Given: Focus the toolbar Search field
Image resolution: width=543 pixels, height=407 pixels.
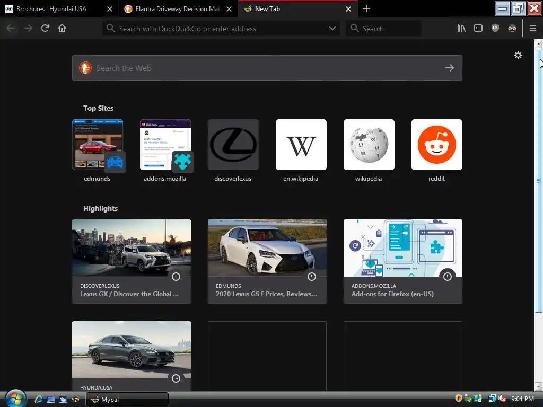Looking at the screenshot, I should [384, 29].
